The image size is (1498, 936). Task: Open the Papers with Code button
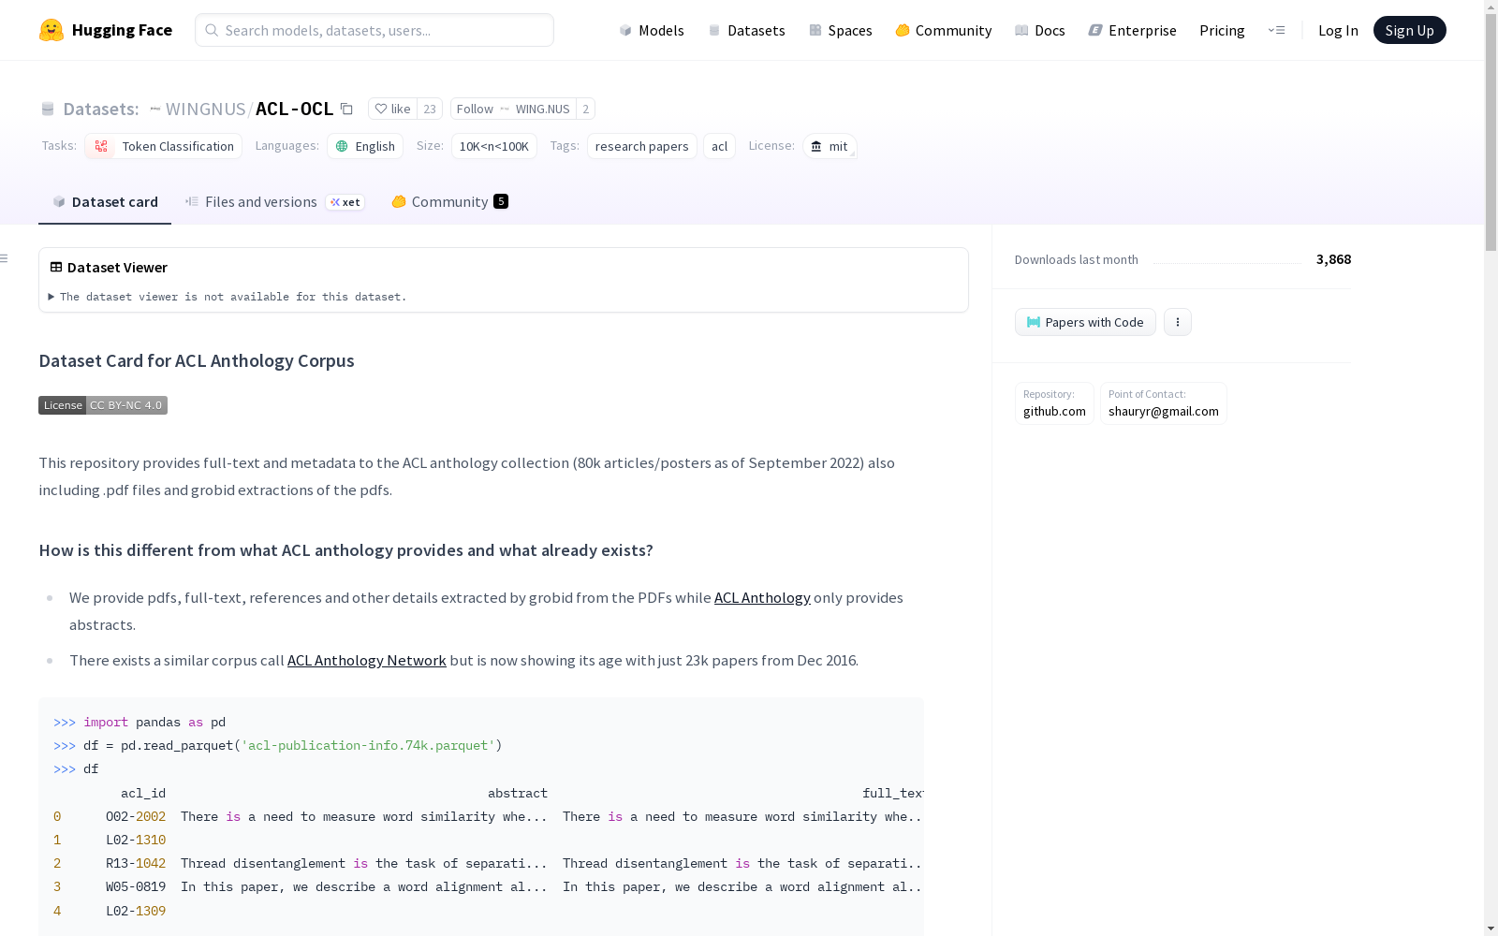[1085, 322]
